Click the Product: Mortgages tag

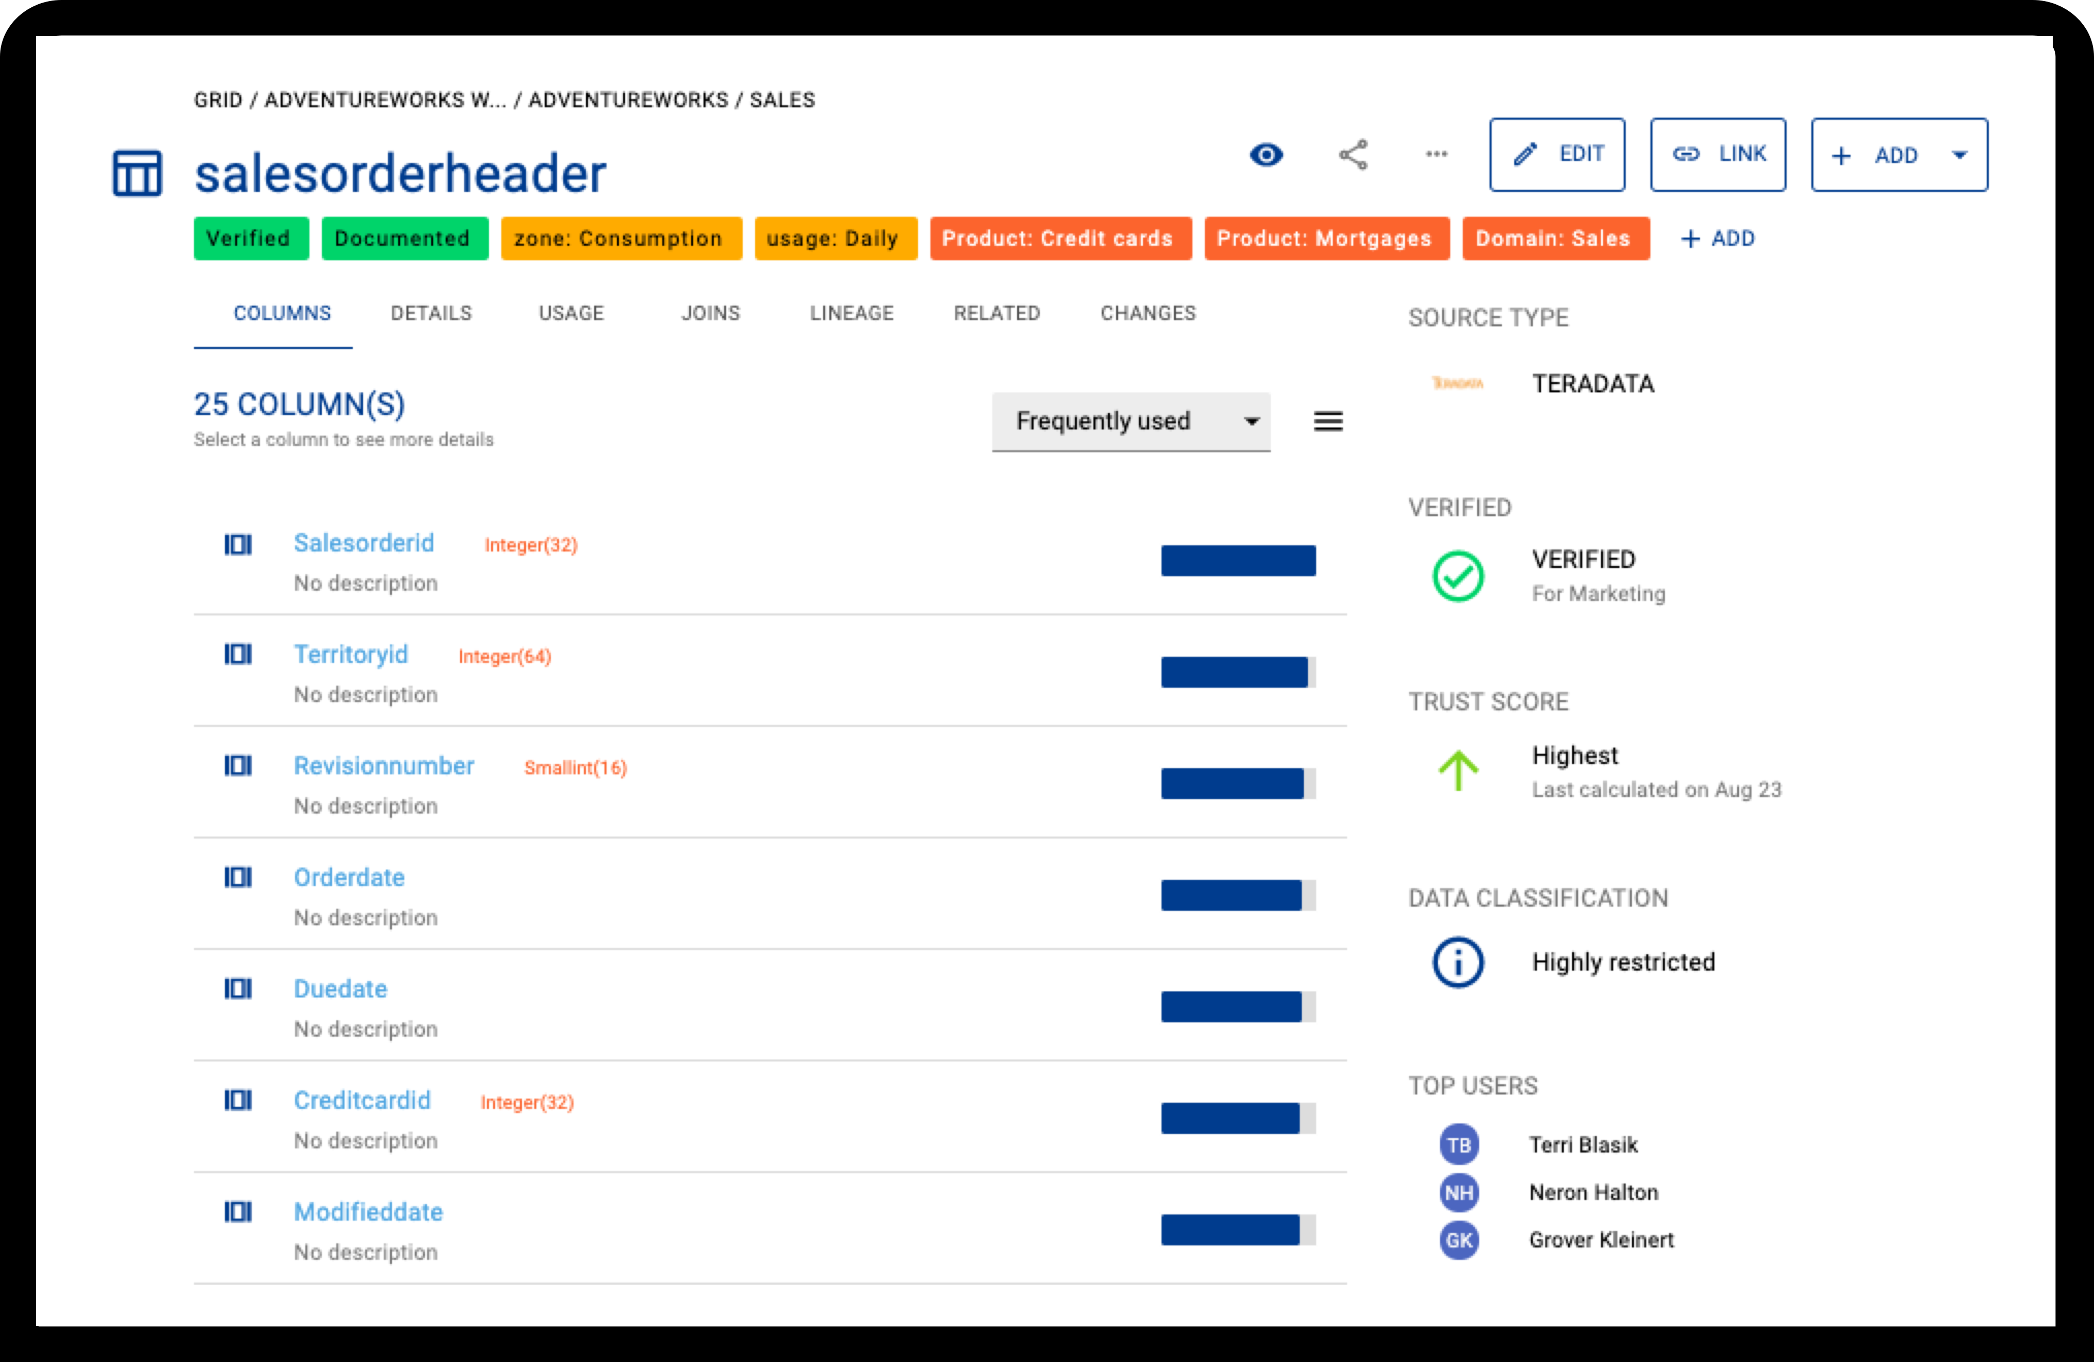point(1325,238)
